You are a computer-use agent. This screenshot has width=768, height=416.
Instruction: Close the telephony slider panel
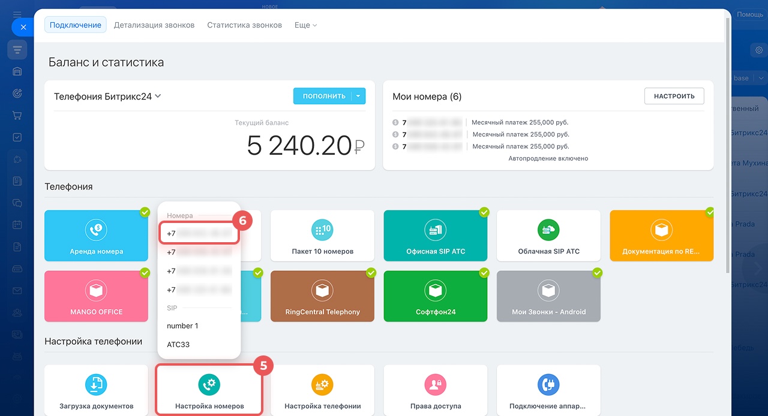coord(23,27)
